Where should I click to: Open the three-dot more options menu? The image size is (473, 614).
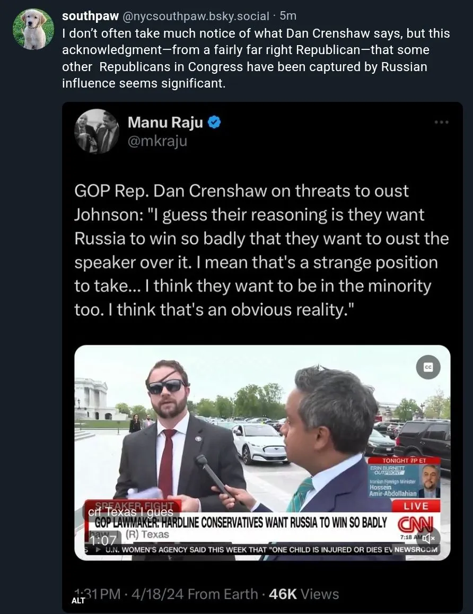[441, 122]
